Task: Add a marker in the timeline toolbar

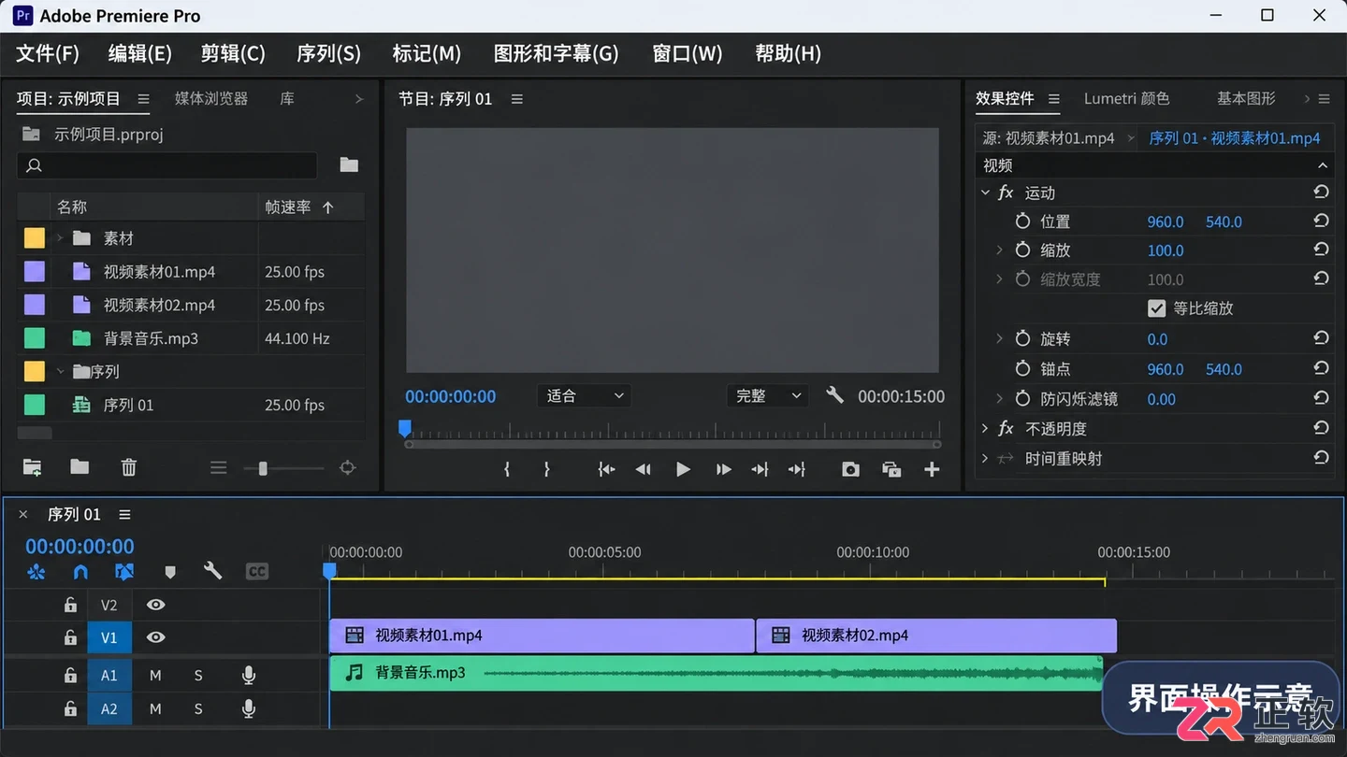Action: pos(169,571)
